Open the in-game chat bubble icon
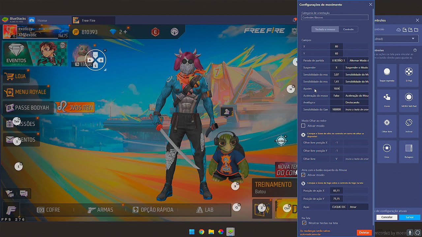Screen dimensions: 422x237 click(x=23, y=194)
